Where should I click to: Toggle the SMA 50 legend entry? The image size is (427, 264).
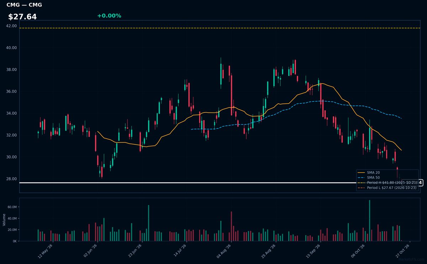click(x=368, y=178)
